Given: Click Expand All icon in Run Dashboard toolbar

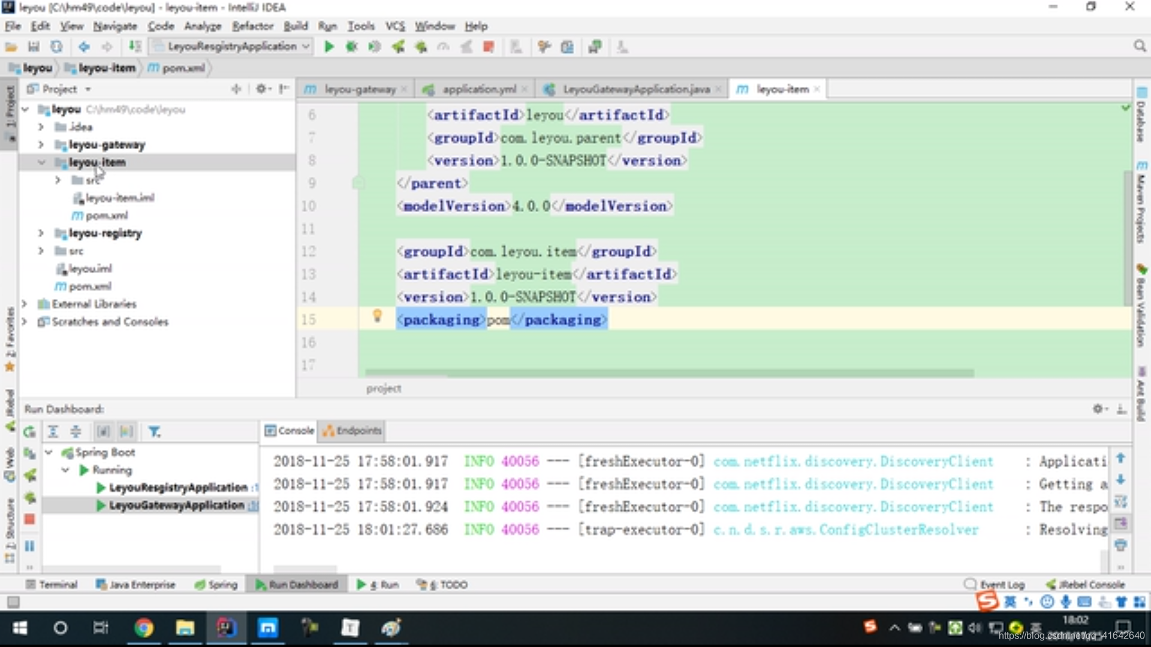Looking at the screenshot, I should tap(53, 431).
